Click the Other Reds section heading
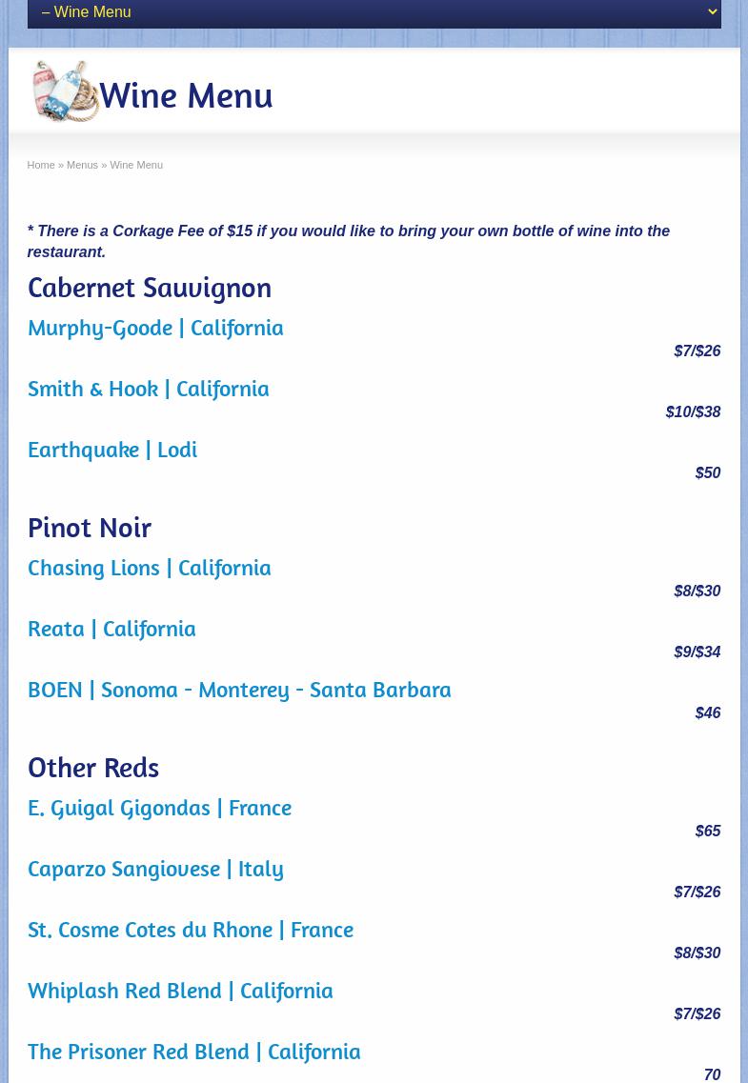The image size is (748, 1083). tap(93, 767)
